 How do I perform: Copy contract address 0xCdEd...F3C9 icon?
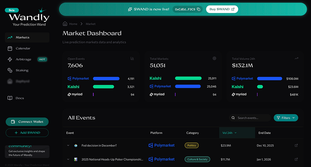coord(199,9)
